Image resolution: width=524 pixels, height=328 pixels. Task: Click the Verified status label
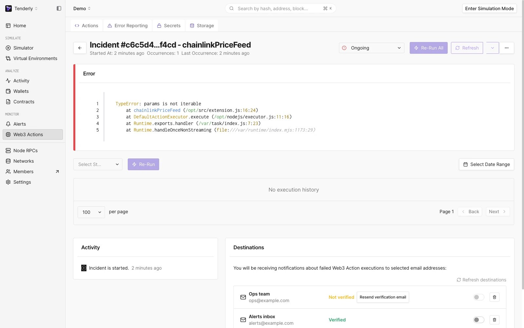(x=337, y=320)
